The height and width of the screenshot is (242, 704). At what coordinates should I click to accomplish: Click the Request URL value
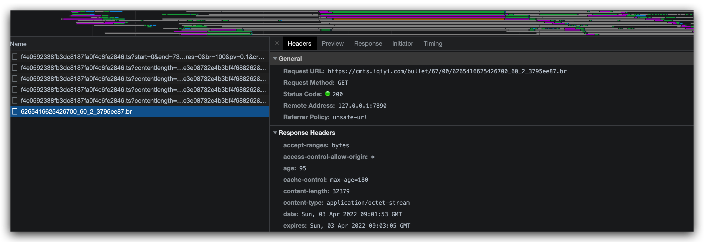coord(447,71)
